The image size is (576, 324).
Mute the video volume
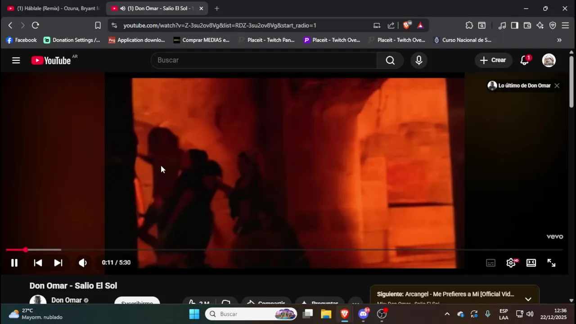(x=83, y=263)
